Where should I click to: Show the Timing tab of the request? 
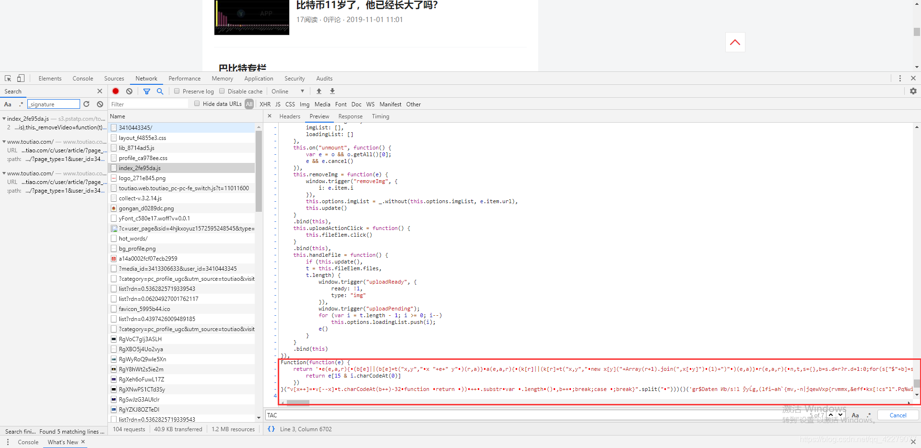(x=380, y=116)
